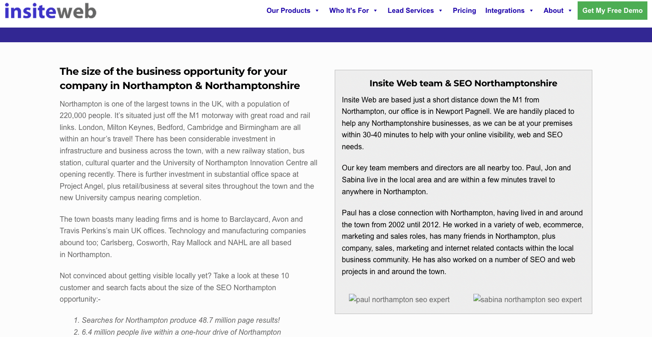
Task: Go to the Pricing page
Action: tap(464, 11)
